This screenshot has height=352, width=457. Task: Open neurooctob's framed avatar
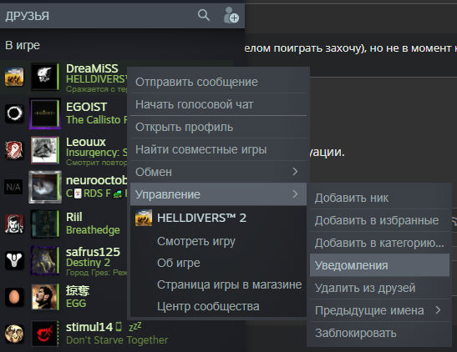(x=45, y=187)
